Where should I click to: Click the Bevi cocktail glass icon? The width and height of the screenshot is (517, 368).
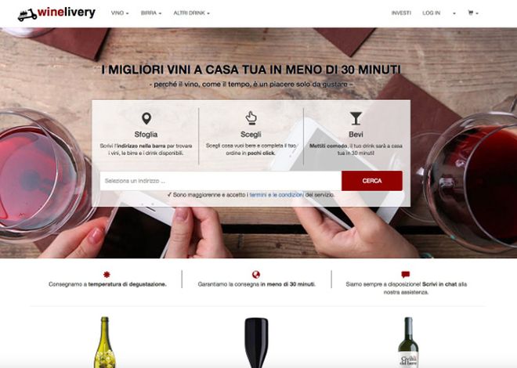pyautogui.click(x=356, y=118)
